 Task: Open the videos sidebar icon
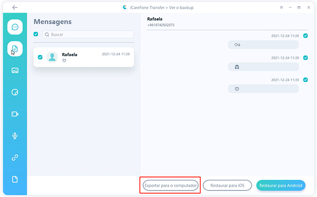coord(15,114)
